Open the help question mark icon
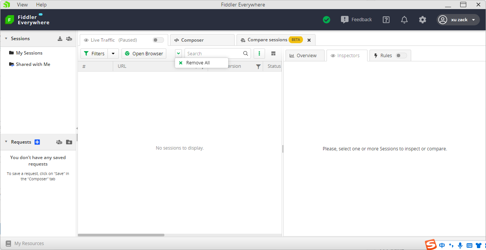The width and height of the screenshot is (486, 250). click(386, 20)
